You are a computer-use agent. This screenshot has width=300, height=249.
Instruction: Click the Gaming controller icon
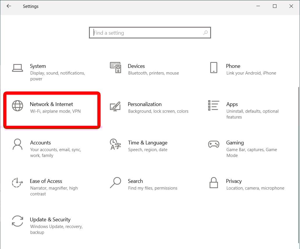[214, 144]
